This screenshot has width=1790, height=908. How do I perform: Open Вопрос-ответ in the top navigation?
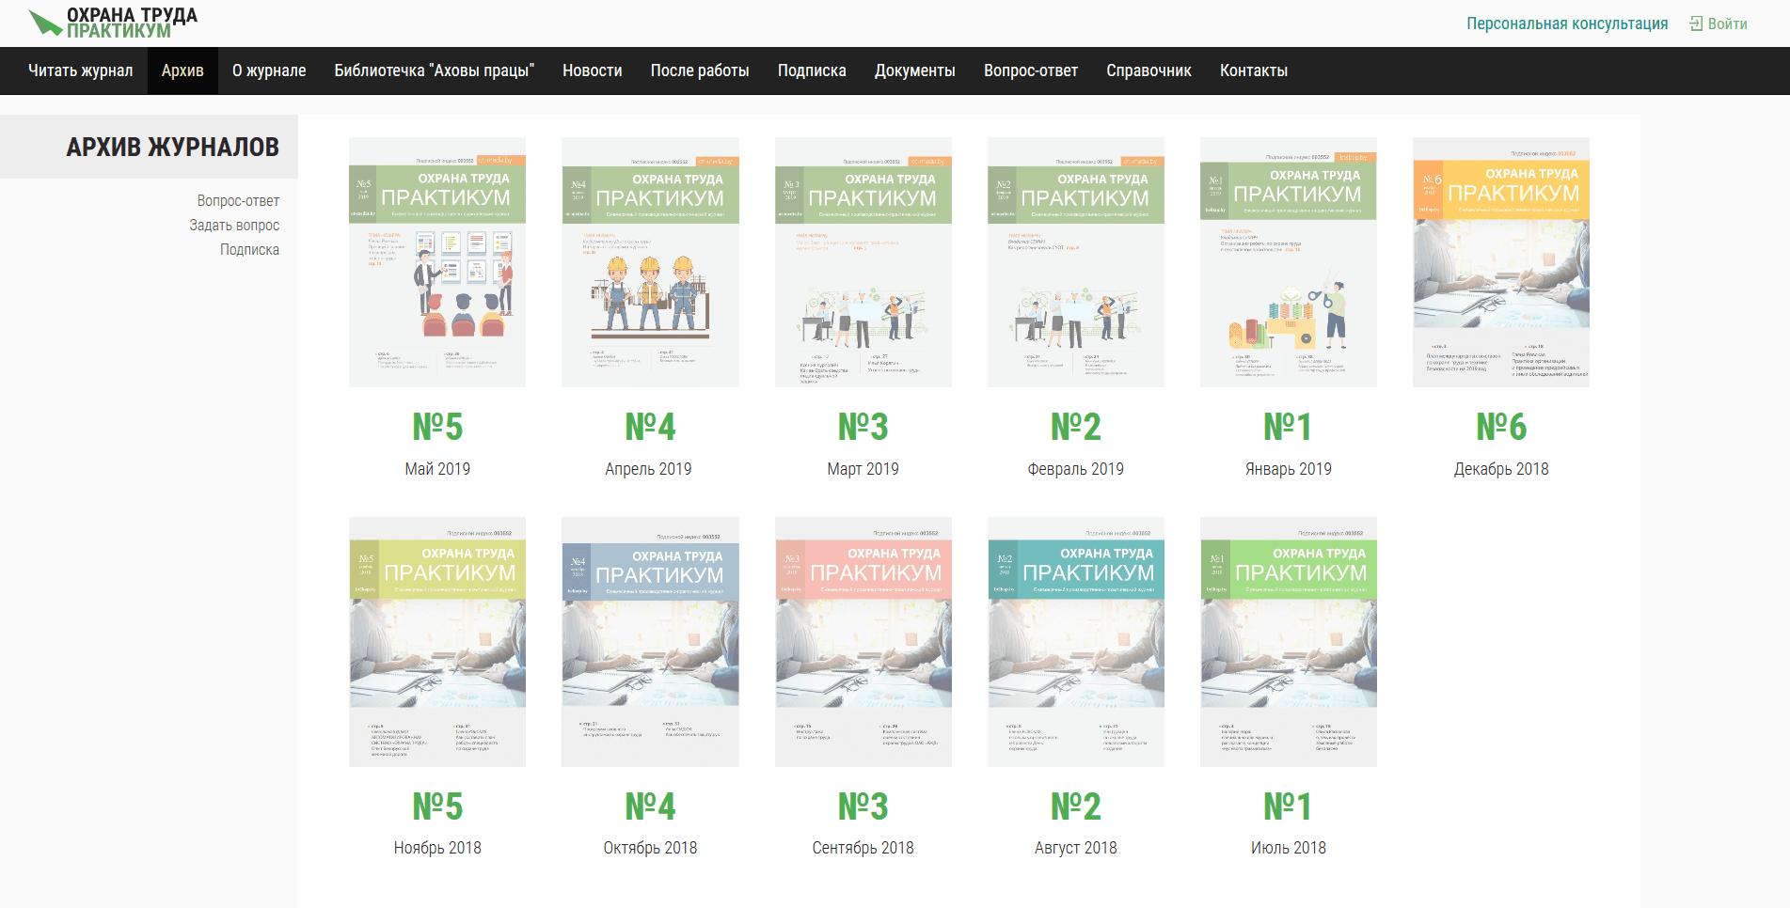click(x=1031, y=70)
